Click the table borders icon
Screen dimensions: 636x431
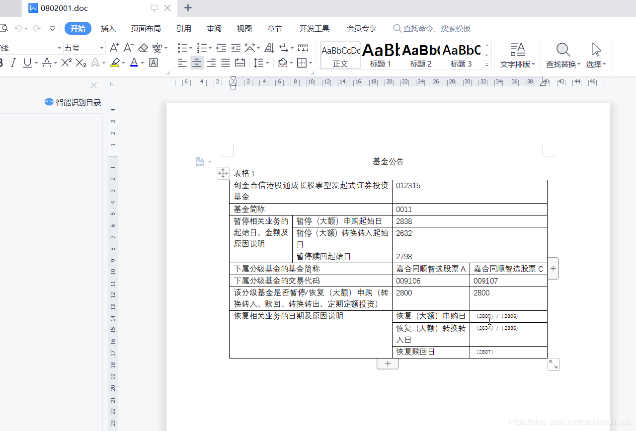302,63
